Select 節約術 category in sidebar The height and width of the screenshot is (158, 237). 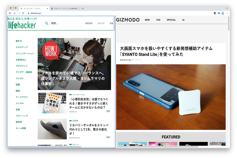click(x=19, y=122)
